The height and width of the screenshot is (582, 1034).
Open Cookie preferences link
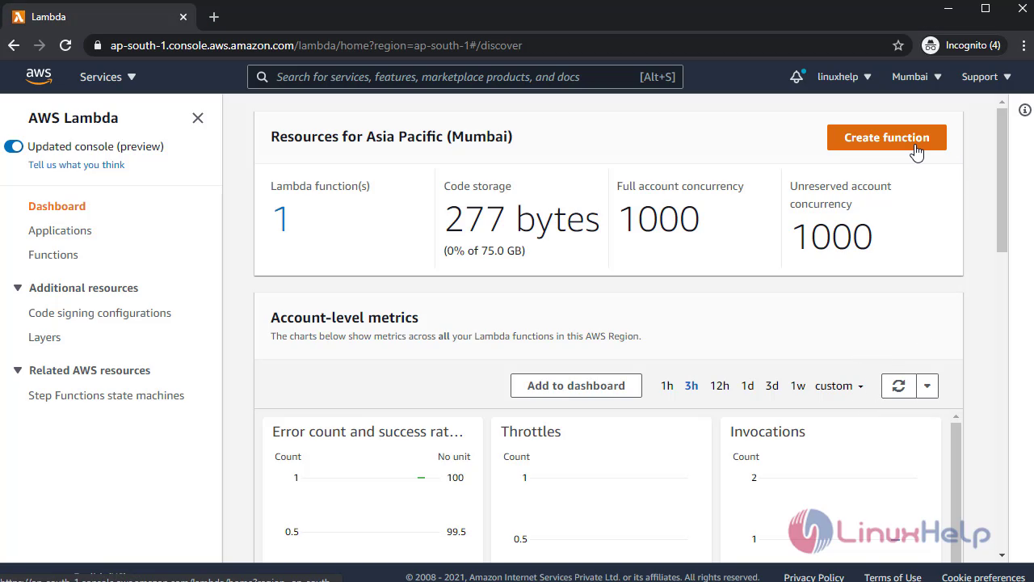983,577
